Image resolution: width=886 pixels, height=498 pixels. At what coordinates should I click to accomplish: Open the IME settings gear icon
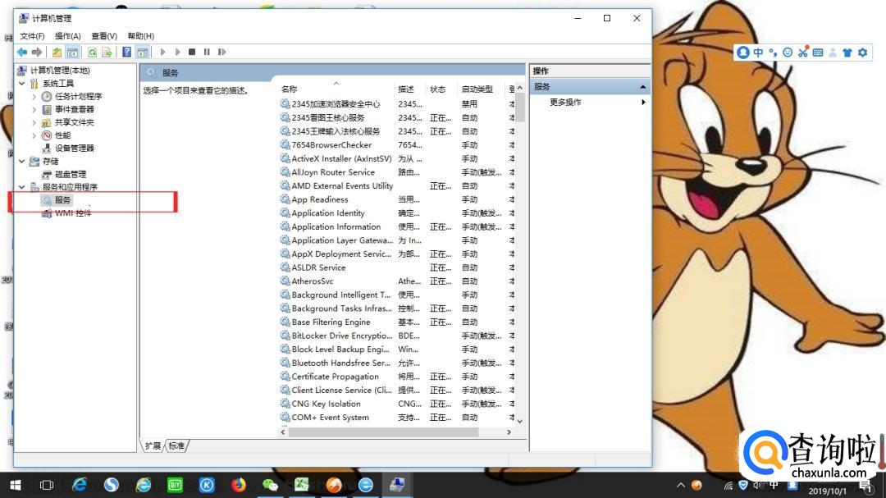click(862, 53)
